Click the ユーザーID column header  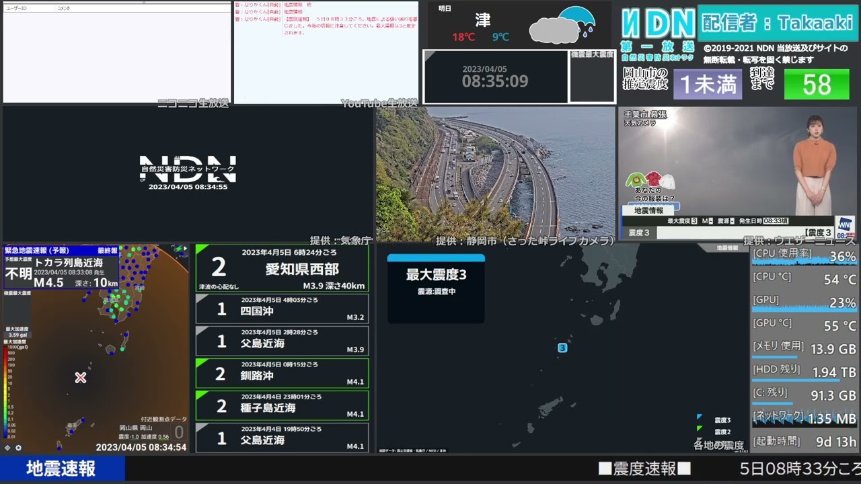tap(16, 8)
